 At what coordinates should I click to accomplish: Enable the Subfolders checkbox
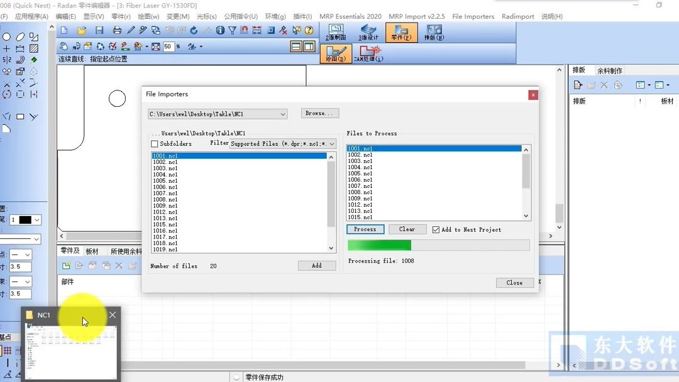[155, 144]
